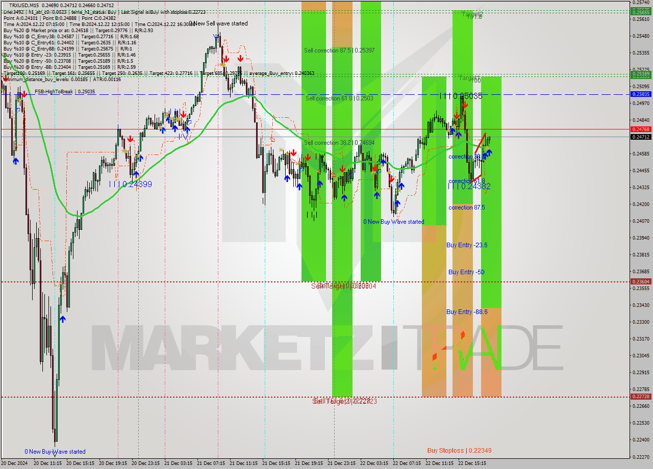Click the 22 Dec 07:15 time label
This screenshot has width=653, height=469.
point(407,463)
